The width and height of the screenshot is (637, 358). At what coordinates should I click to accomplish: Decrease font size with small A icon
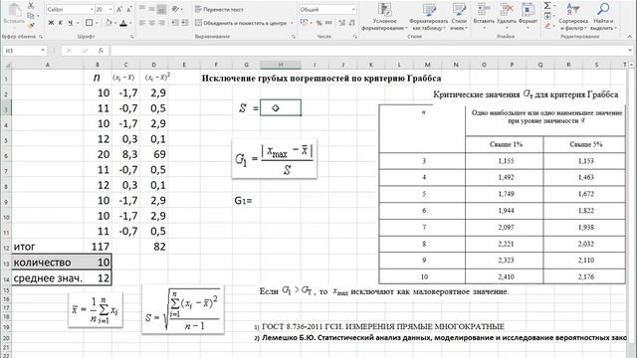coord(129,9)
